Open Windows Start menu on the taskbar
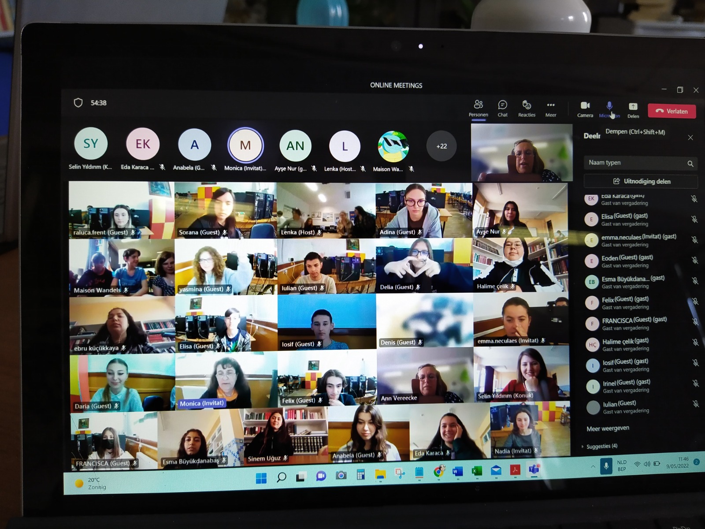Image resolution: width=705 pixels, height=529 pixels. click(x=261, y=478)
